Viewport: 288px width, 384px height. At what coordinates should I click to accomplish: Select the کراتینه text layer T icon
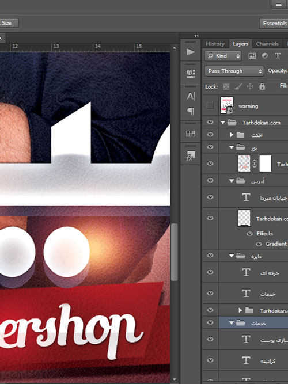(x=246, y=360)
